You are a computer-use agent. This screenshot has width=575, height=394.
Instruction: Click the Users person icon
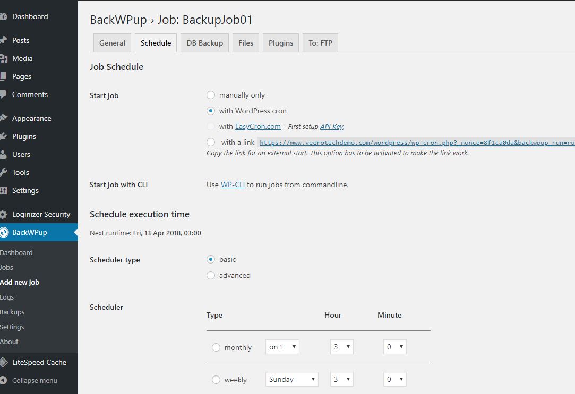click(3, 154)
